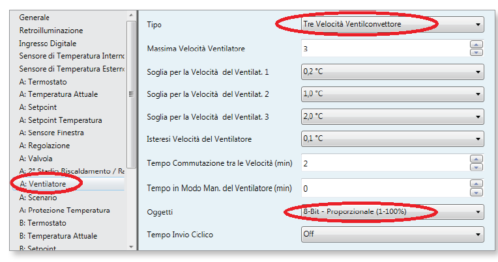Open the Oggetti dropdown
Viewport: 498px width, 262px height.
(392, 212)
